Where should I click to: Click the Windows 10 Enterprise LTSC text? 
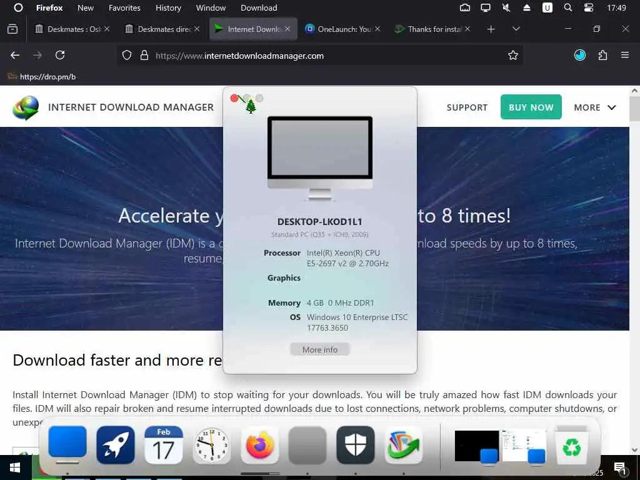pyautogui.click(x=357, y=317)
